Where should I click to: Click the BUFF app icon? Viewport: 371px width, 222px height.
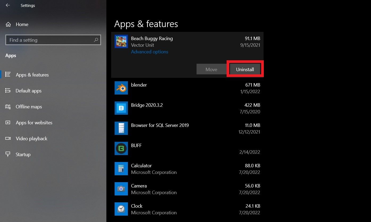pyautogui.click(x=121, y=148)
